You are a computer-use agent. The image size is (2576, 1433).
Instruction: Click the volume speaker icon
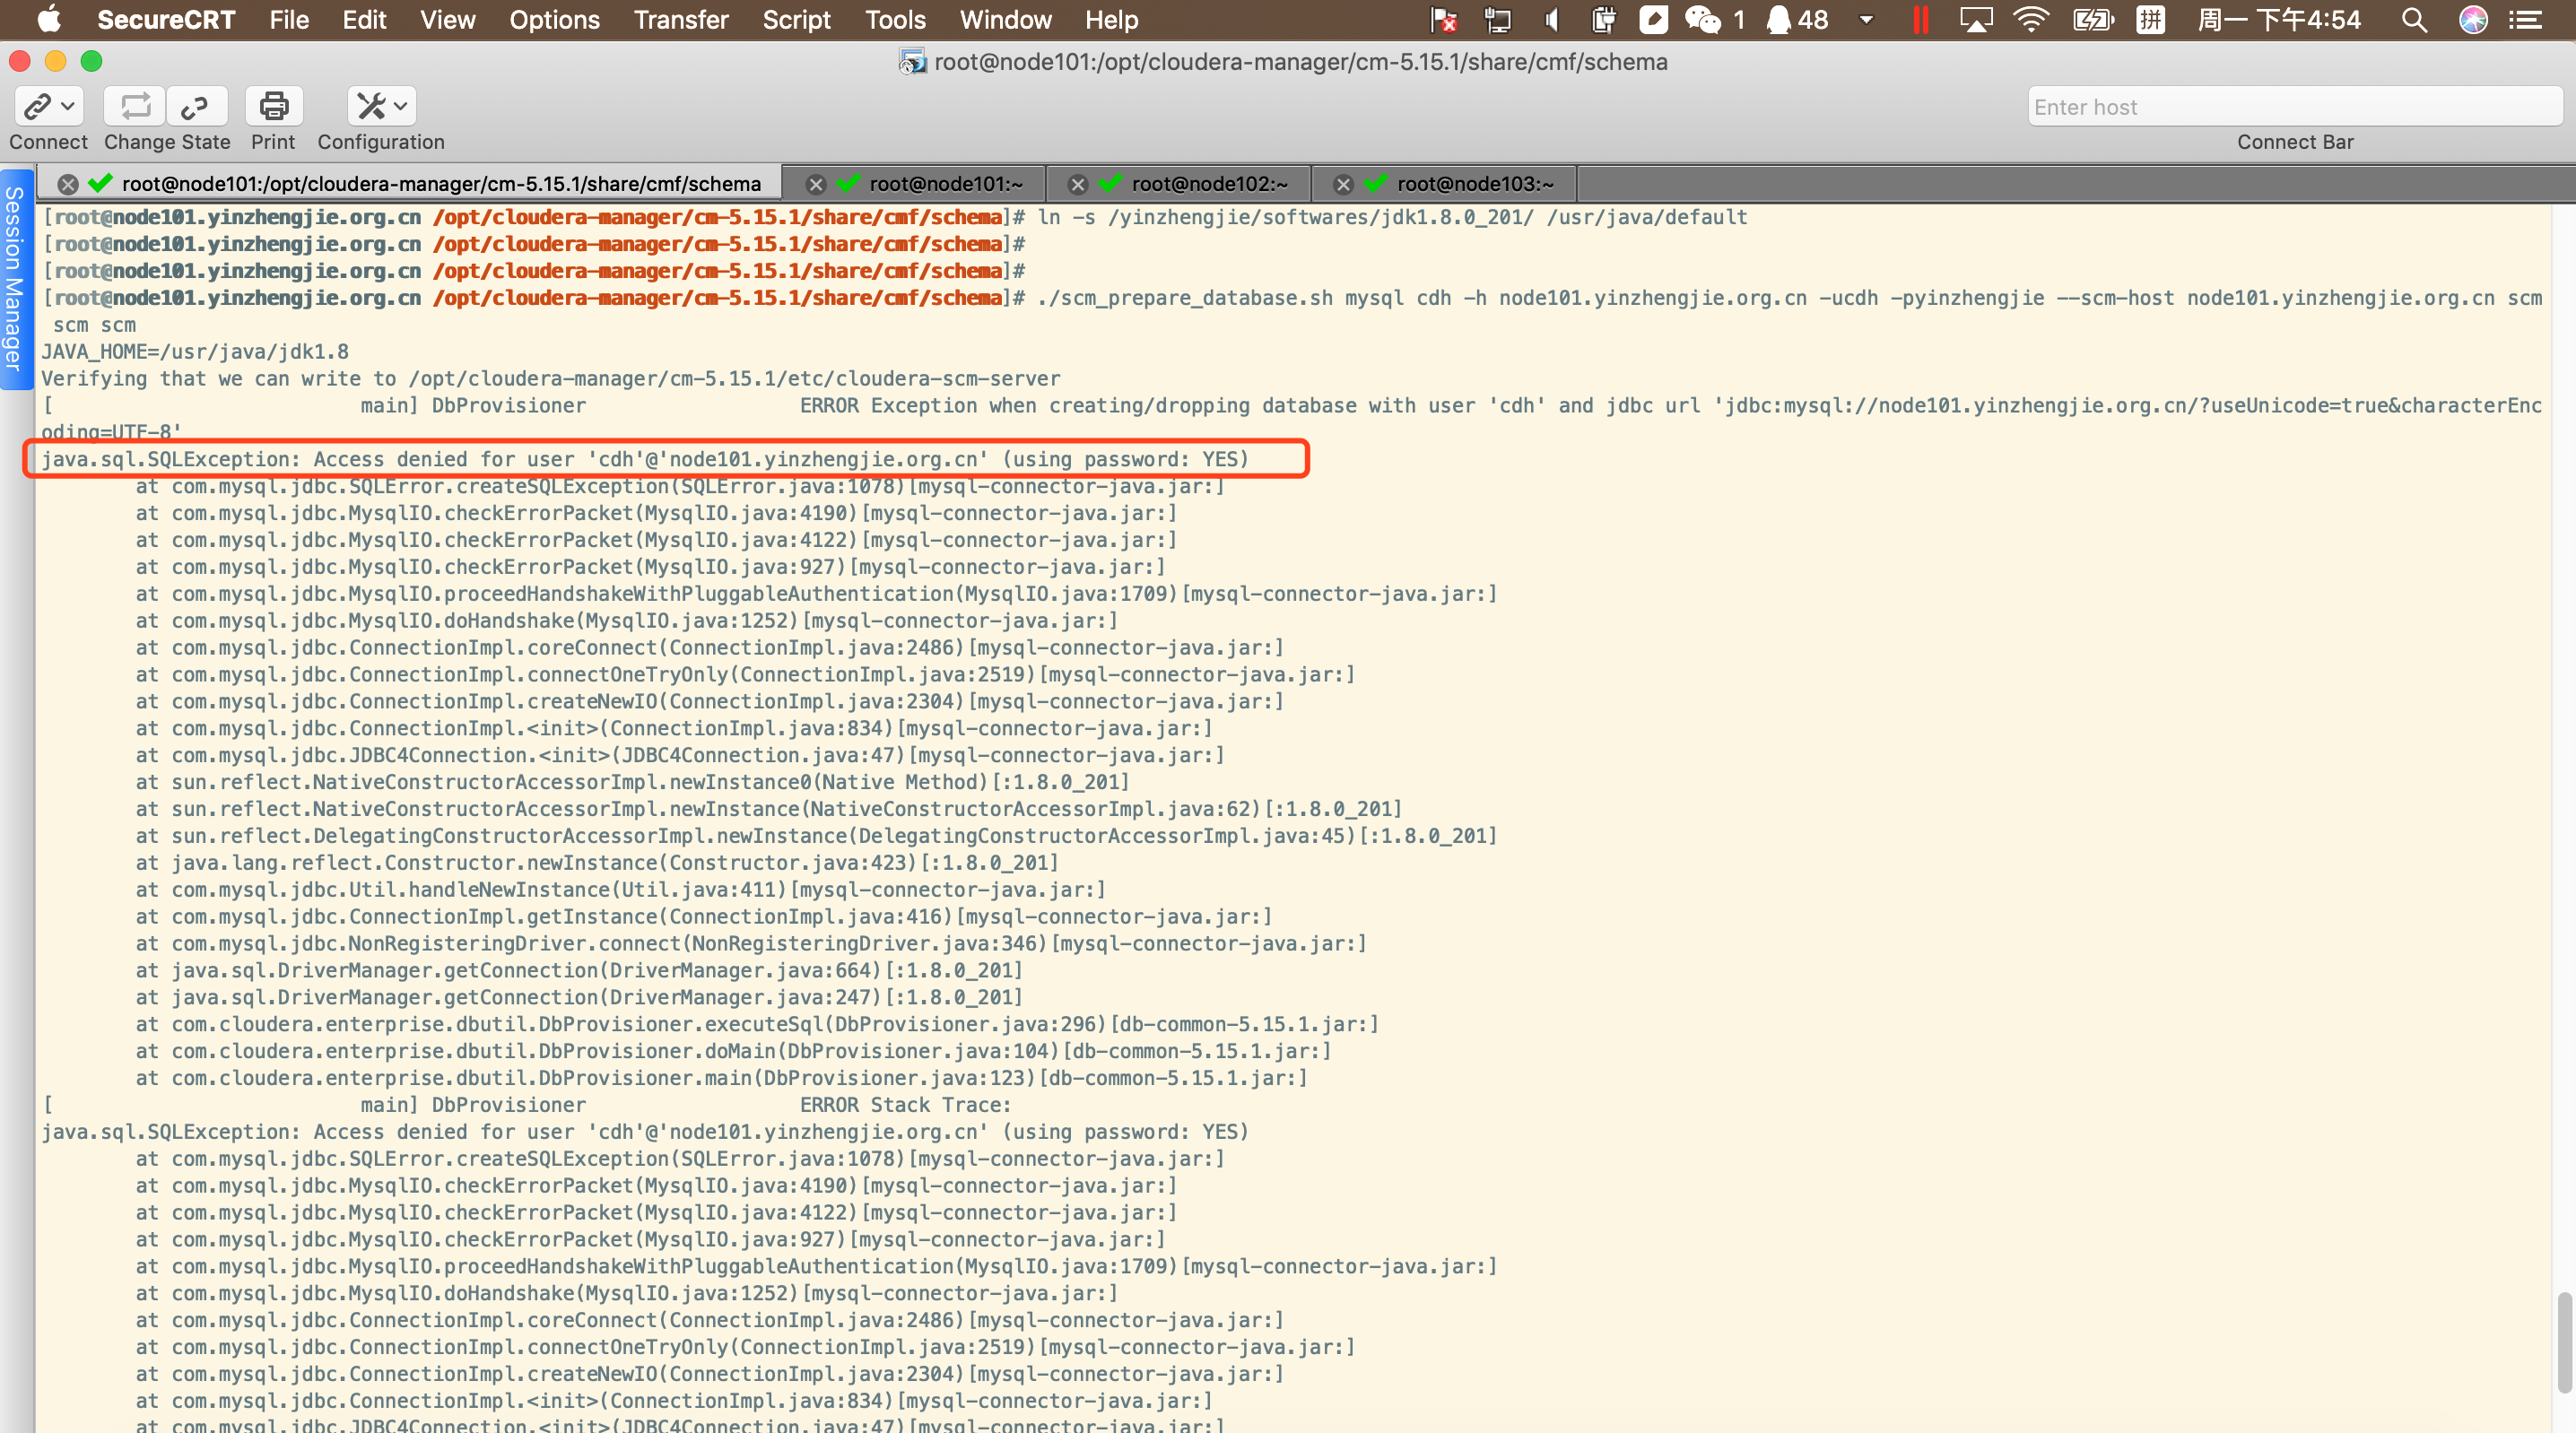point(1552,20)
